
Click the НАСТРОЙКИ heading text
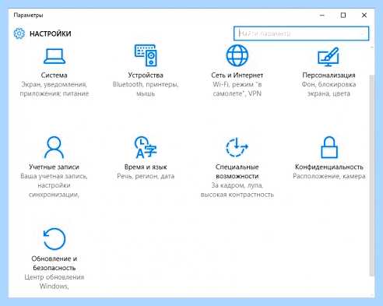click(51, 33)
